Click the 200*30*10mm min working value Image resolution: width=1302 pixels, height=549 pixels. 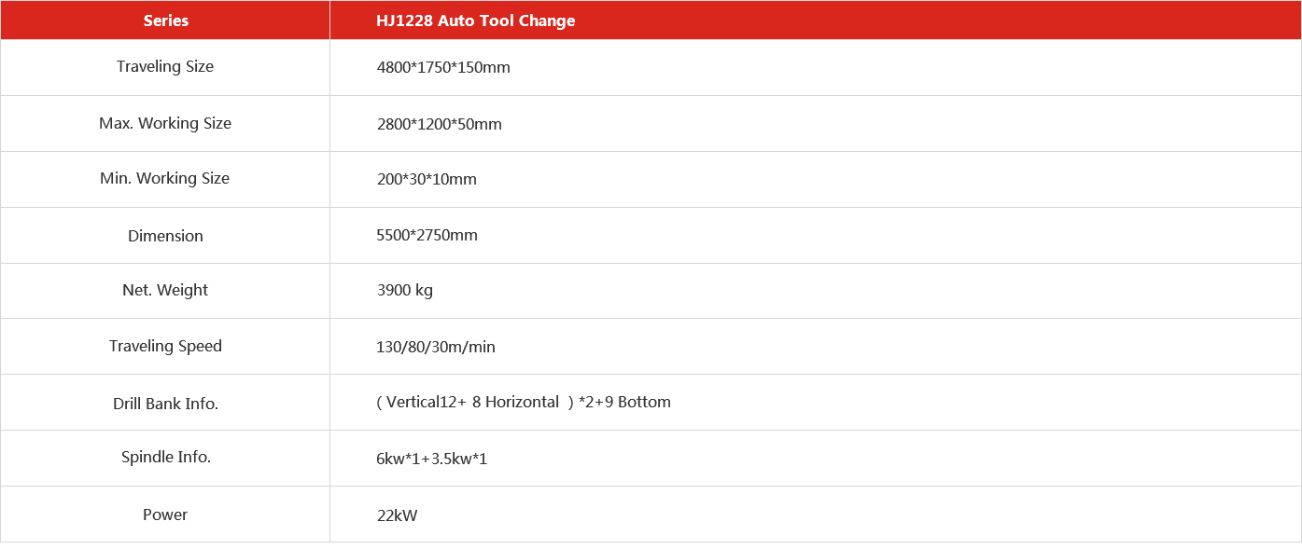point(427,179)
